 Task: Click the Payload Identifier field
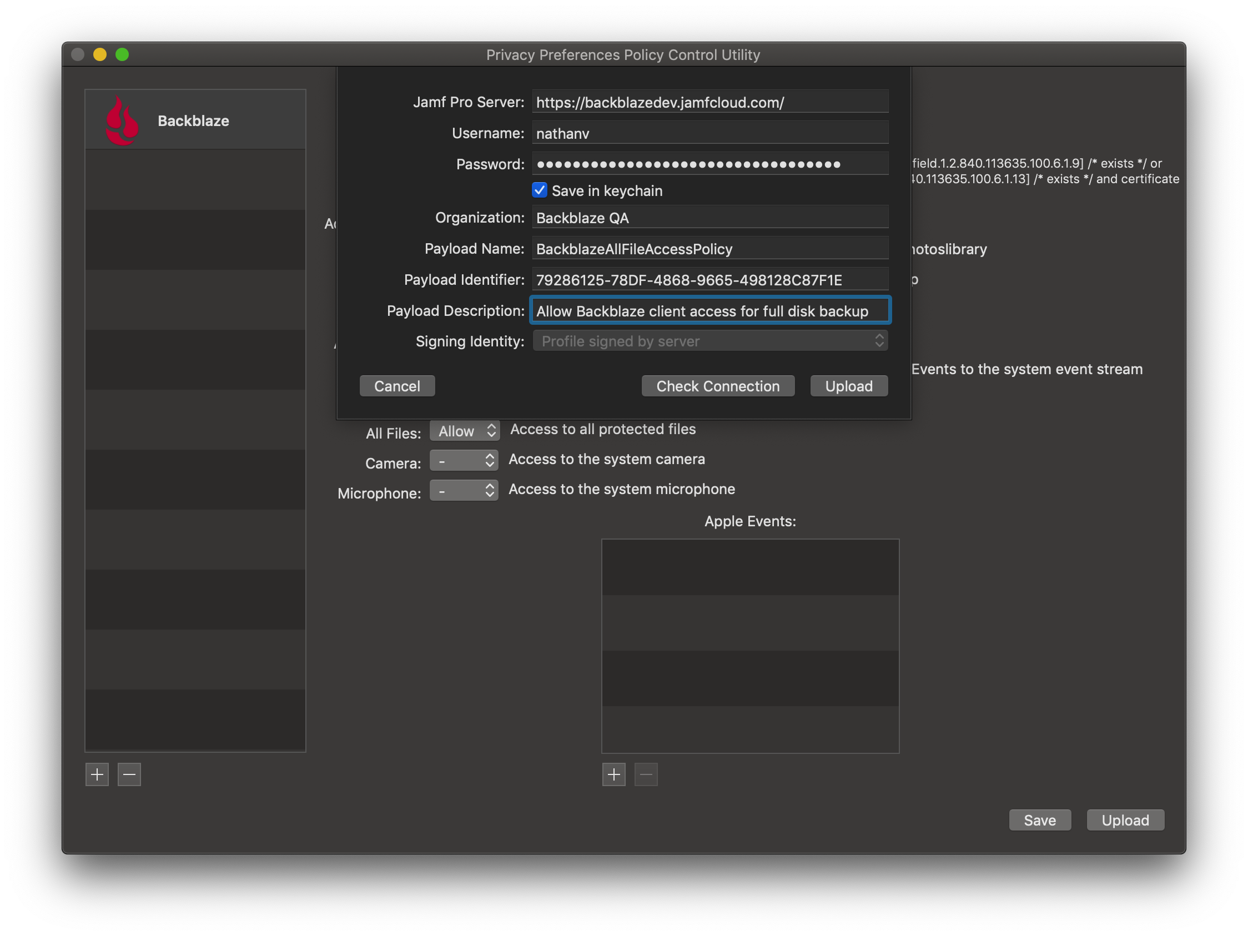[x=710, y=280]
